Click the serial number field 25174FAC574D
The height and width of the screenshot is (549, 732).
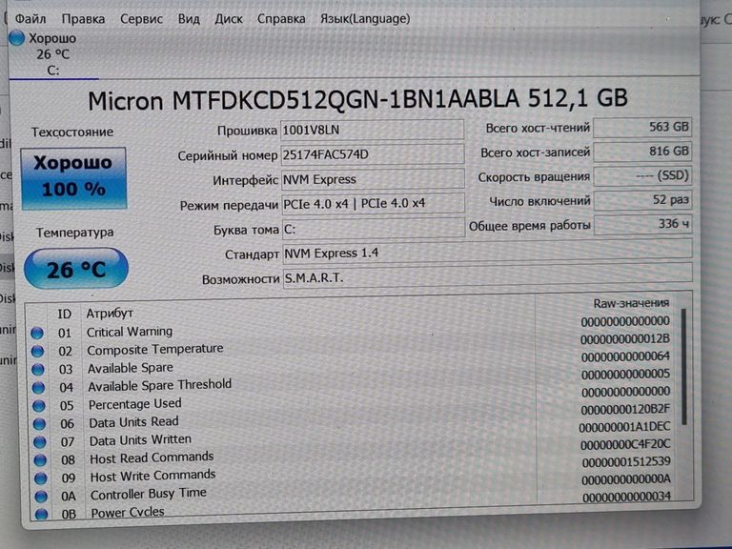(373, 154)
